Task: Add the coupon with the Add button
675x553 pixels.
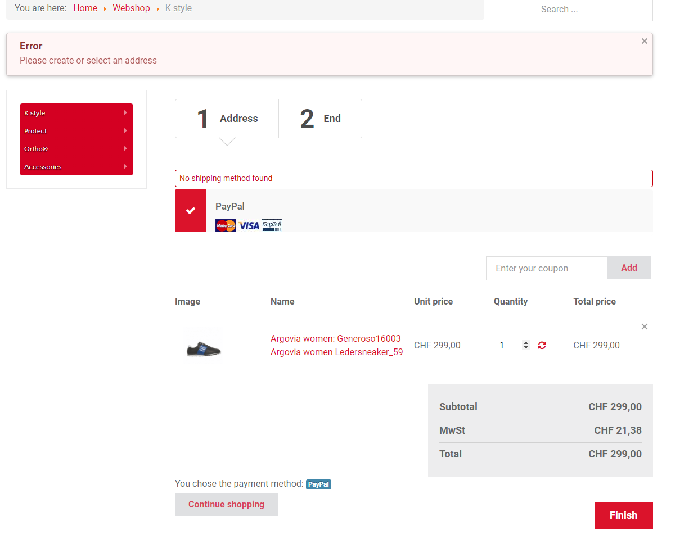Action: tap(628, 268)
